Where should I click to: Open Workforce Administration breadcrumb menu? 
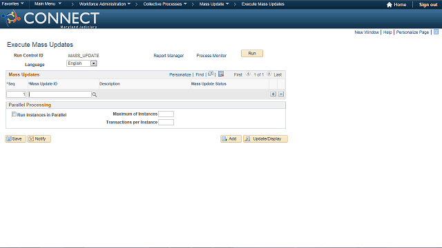(104, 4)
